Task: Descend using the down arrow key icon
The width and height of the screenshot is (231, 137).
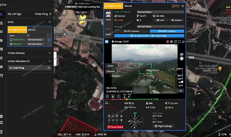Action: coord(121,120)
